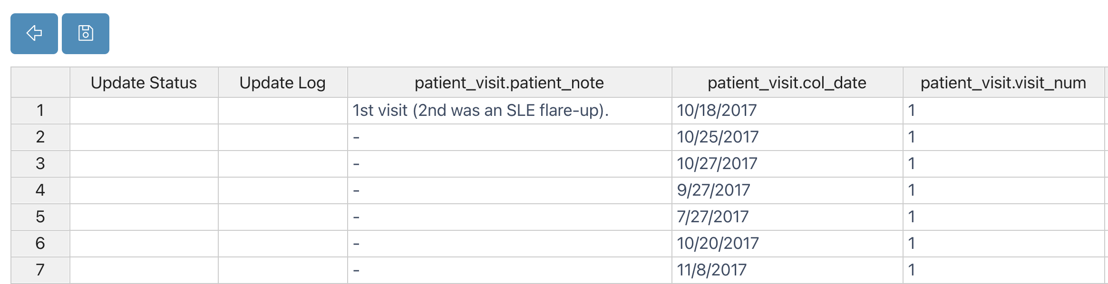Click visit_num cell in row 2

point(1004,137)
